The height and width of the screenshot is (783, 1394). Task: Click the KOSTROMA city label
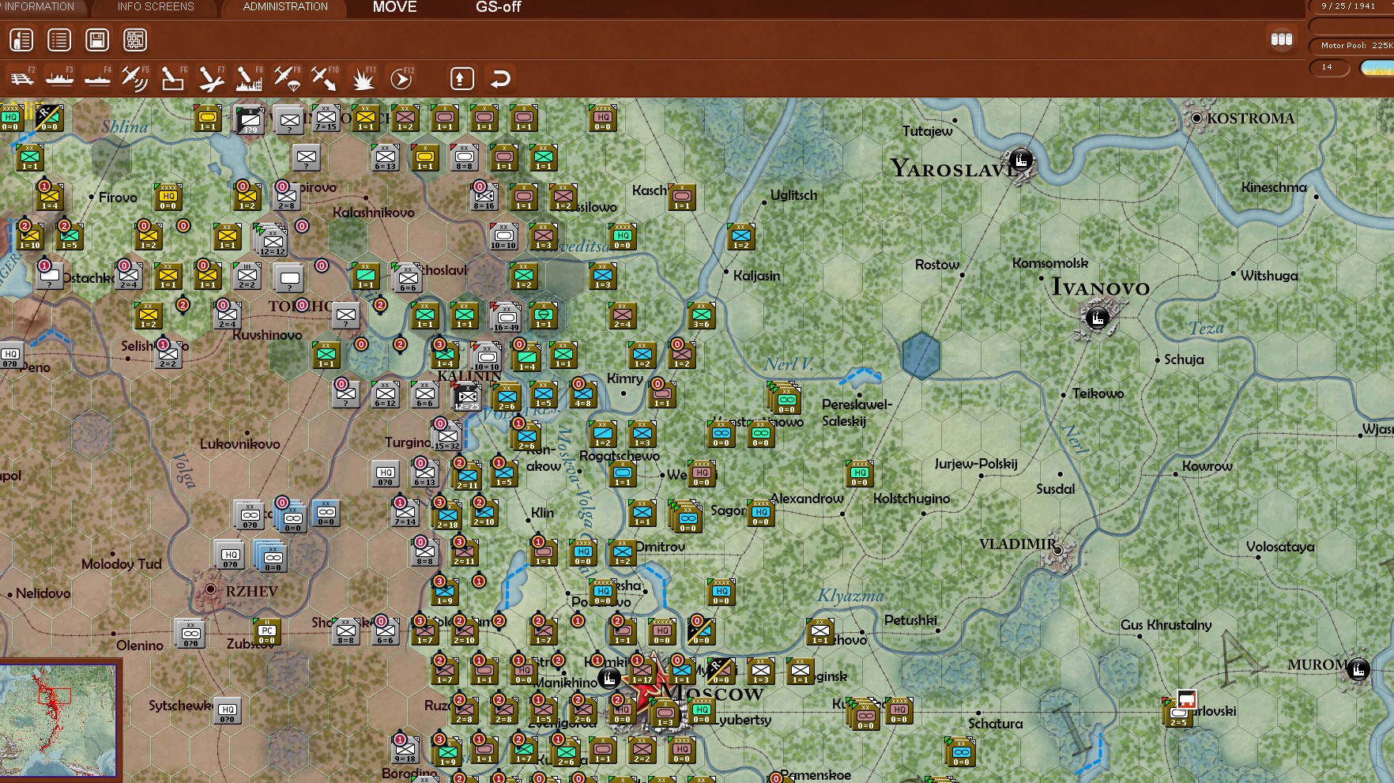(1250, 119)
